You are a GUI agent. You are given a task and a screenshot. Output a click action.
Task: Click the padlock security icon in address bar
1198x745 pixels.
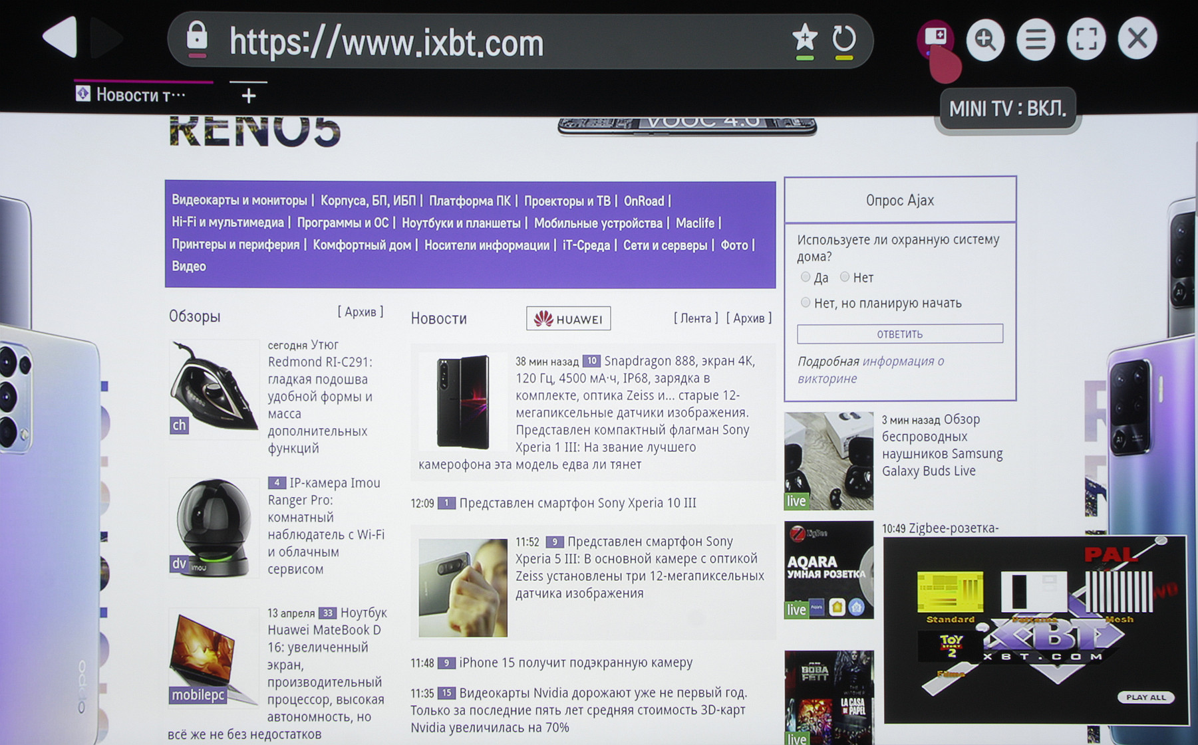point(197,39)
